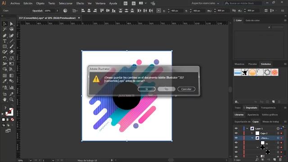
Task: Activate the Hand tool
Action: point(4,99)
